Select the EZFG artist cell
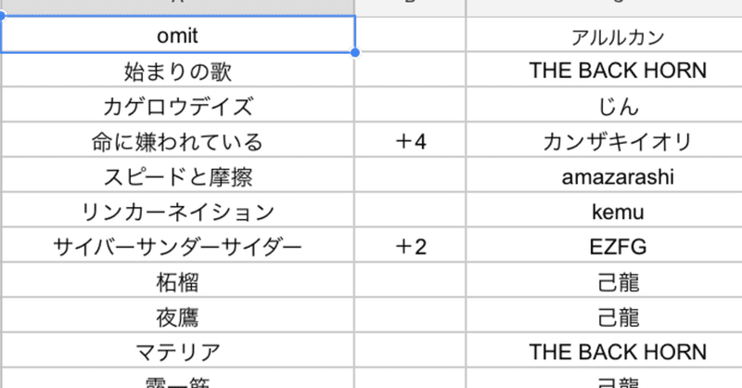This screenshot has width=742, height=388. point(616,247)
